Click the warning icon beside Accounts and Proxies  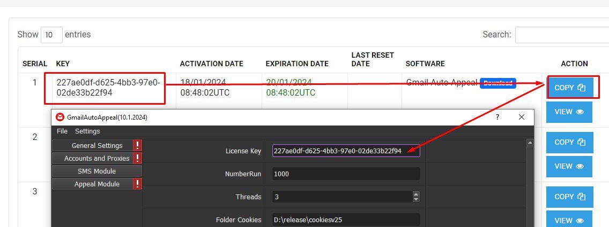click(x=137, y=158)
